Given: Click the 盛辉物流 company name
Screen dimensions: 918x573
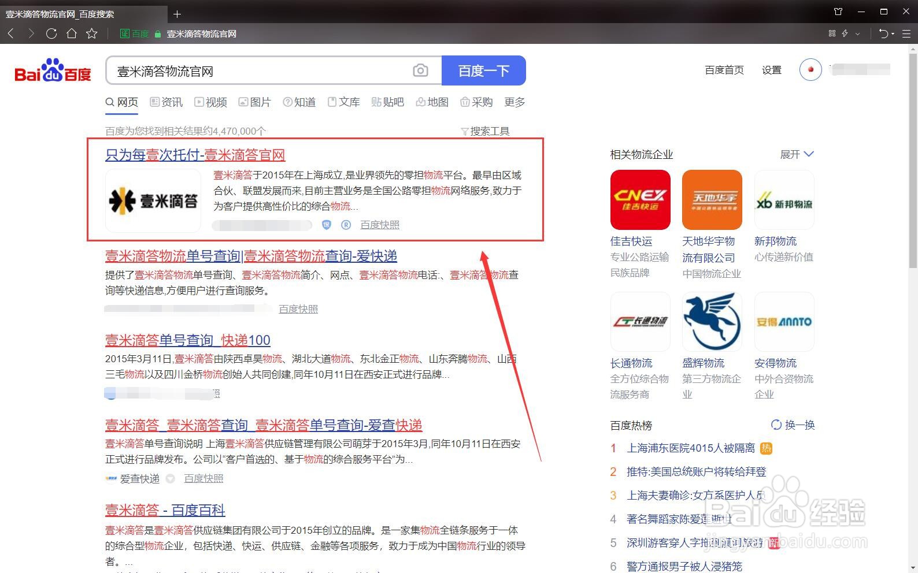Looking at the screenshot, I should coord(703,363).
